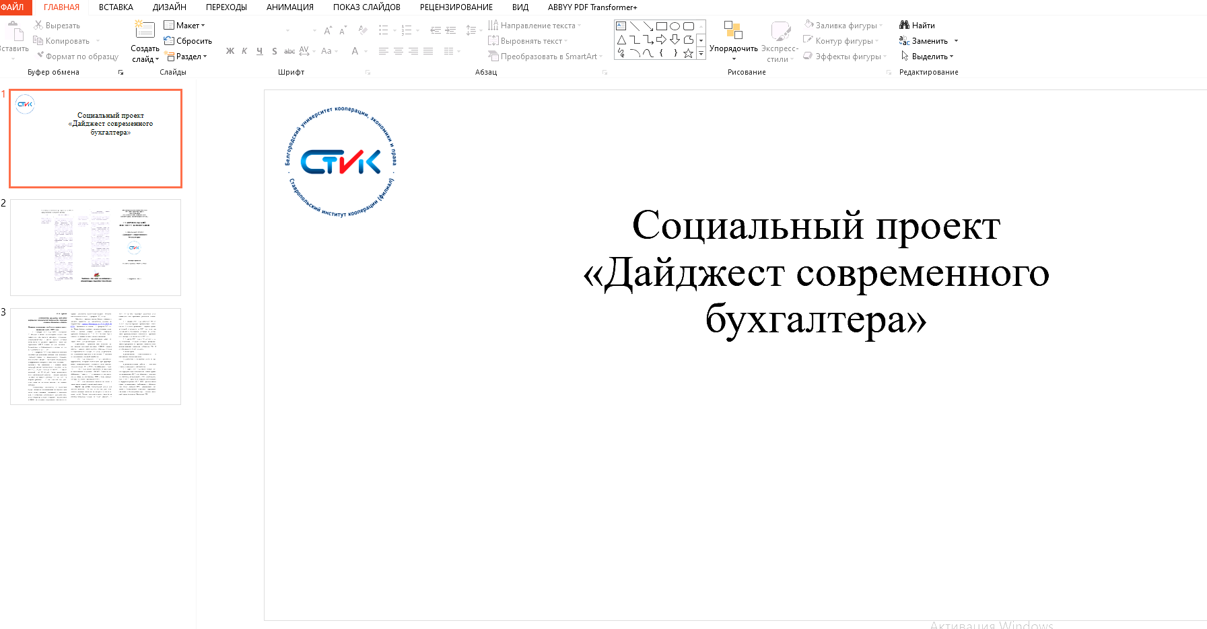Image resolution: width=1207 pixels, height=629 pixels.
Task: Click the Найти binoculars button
Action: point(917,25)
